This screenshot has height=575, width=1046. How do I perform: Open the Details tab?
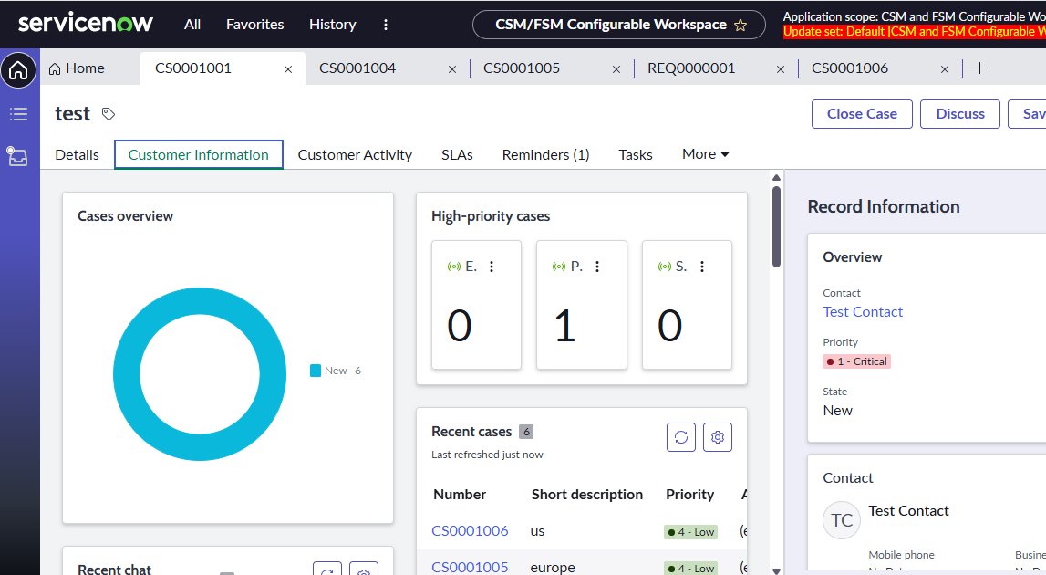point(77,155)
